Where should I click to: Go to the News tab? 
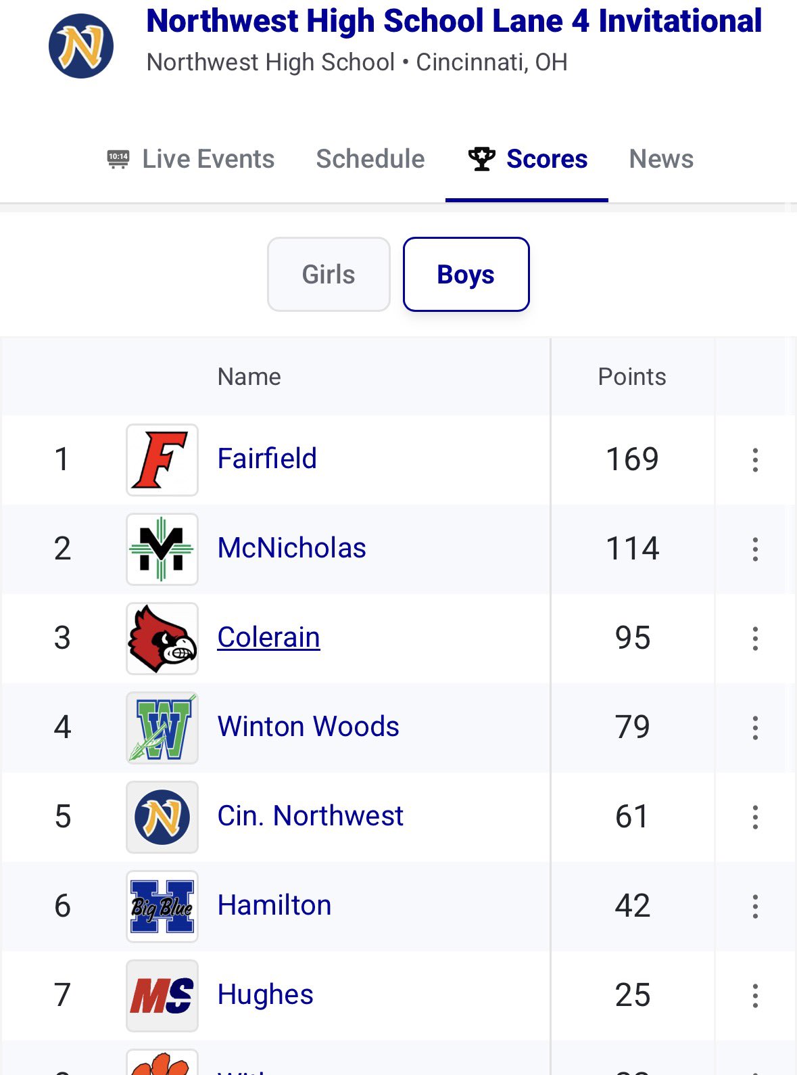(x=661, y=160)
